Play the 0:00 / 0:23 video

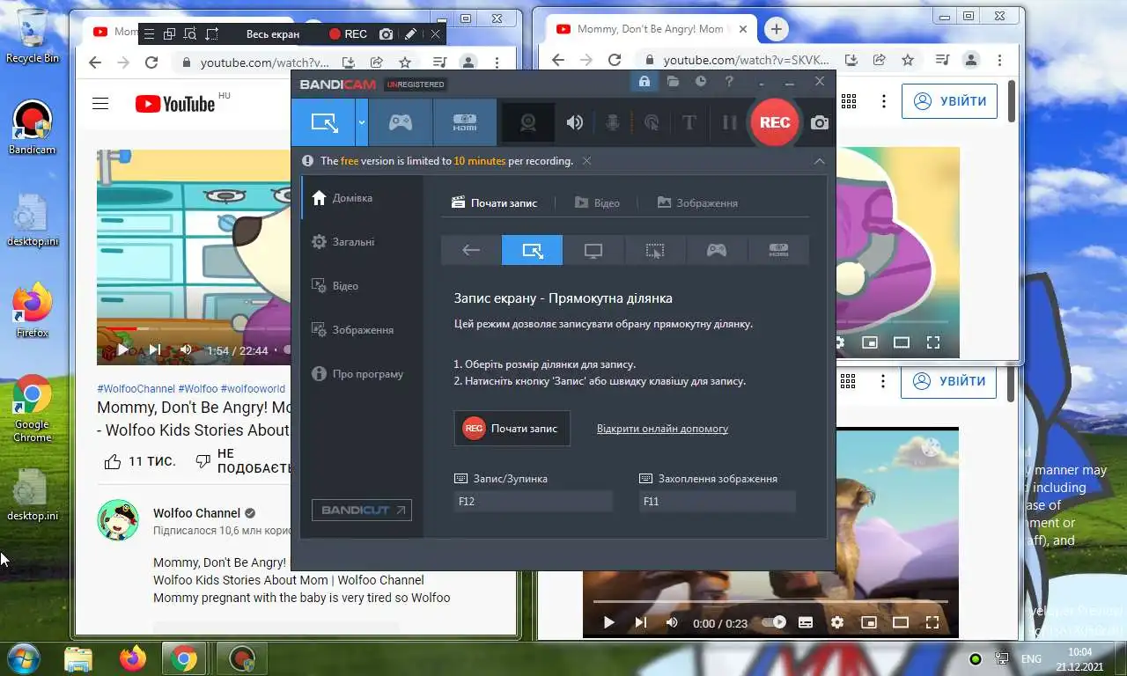(x=608, y=622)
